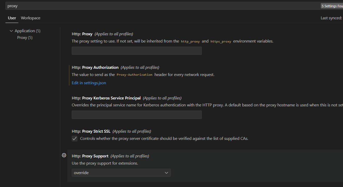Select the User settings tab
The width and height of the screenshot is (343, 187).
tap(12, 18)
